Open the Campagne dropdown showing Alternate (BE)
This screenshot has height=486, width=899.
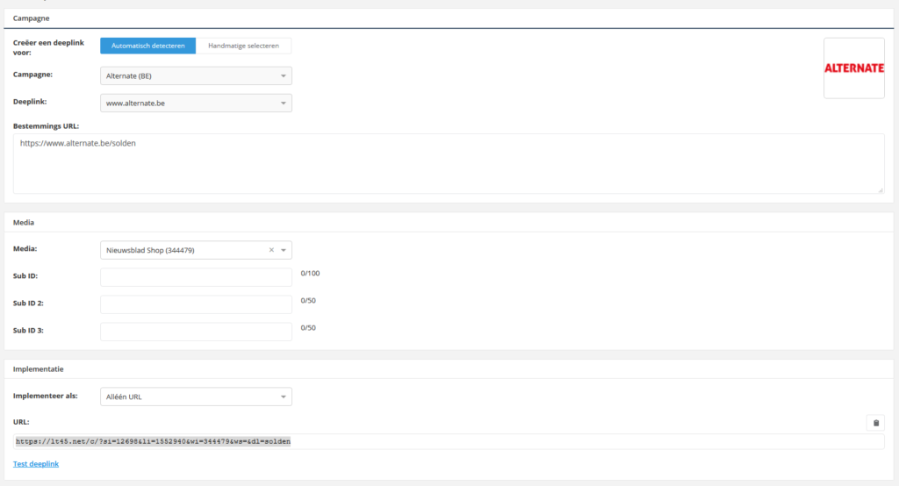click(196, 76)
